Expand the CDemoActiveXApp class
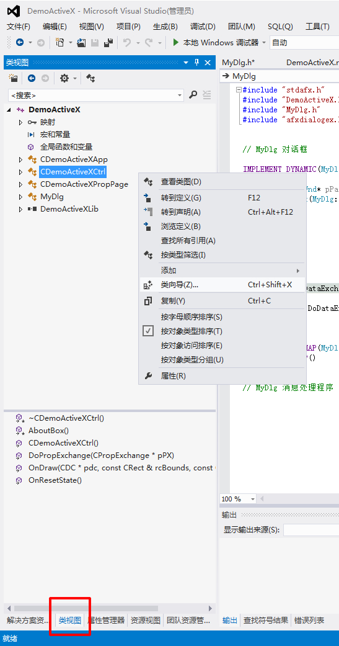The height and width of the screenshot is (646, 339). point(20,159)
